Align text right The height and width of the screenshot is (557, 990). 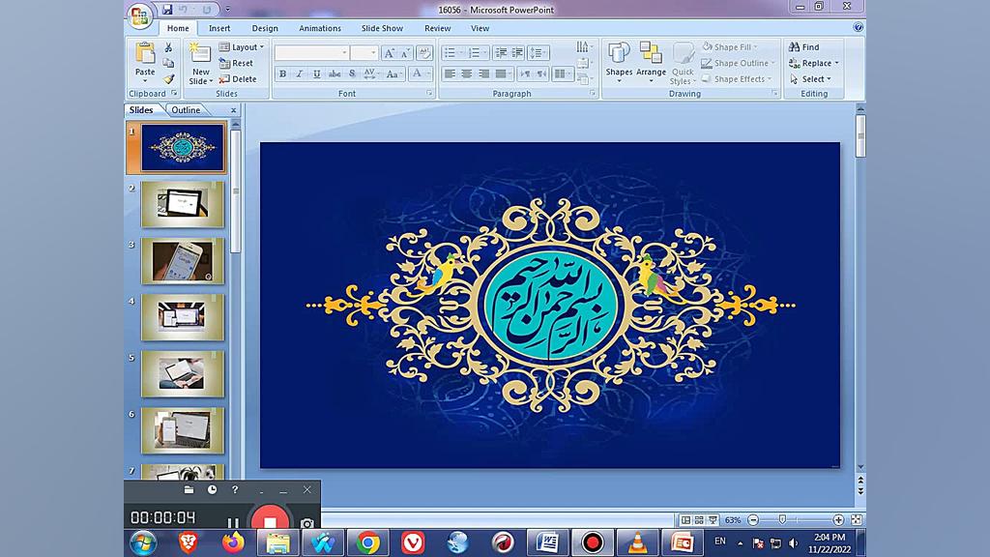coord(484,73)
